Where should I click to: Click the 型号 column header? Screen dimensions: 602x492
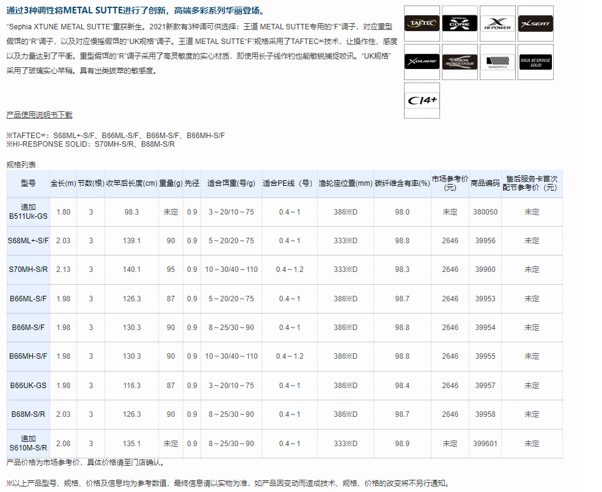[28, 183]
